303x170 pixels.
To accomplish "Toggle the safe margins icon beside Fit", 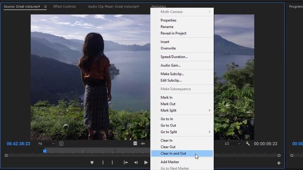I will click(61, 144).
